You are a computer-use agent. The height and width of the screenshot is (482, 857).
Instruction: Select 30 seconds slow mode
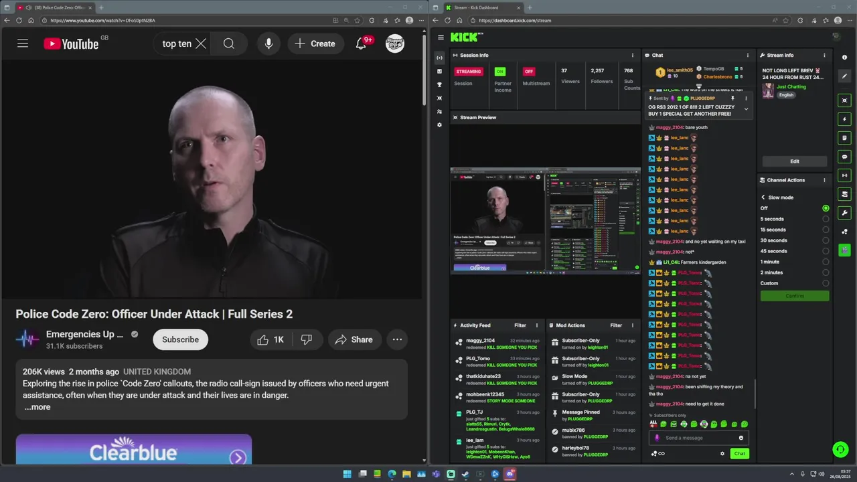[826, 240]
